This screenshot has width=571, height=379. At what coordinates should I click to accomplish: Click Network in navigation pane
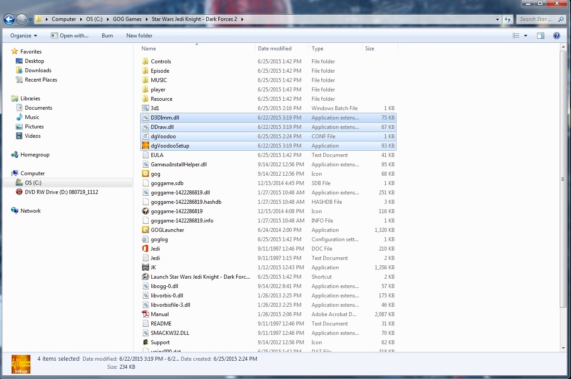pos(26,211)
